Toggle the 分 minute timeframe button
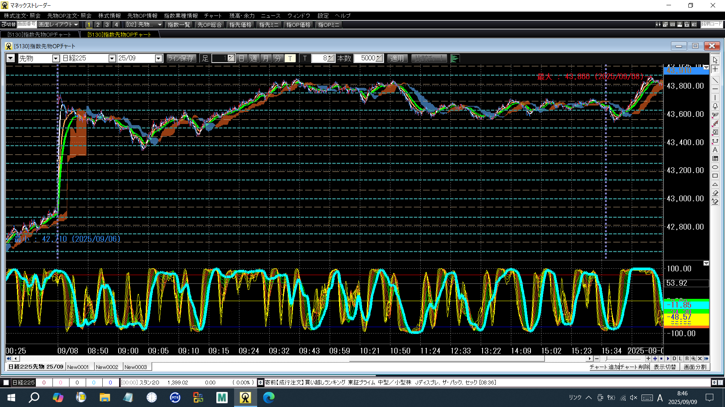Viewport: 725px width, 407px height. pos(278,58)
